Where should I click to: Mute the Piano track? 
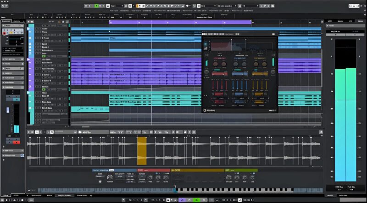coord(36,32)
